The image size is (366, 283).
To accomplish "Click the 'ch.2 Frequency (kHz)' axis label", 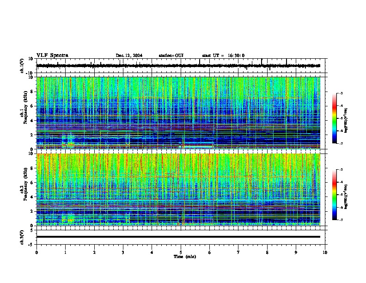I will 24,184.
